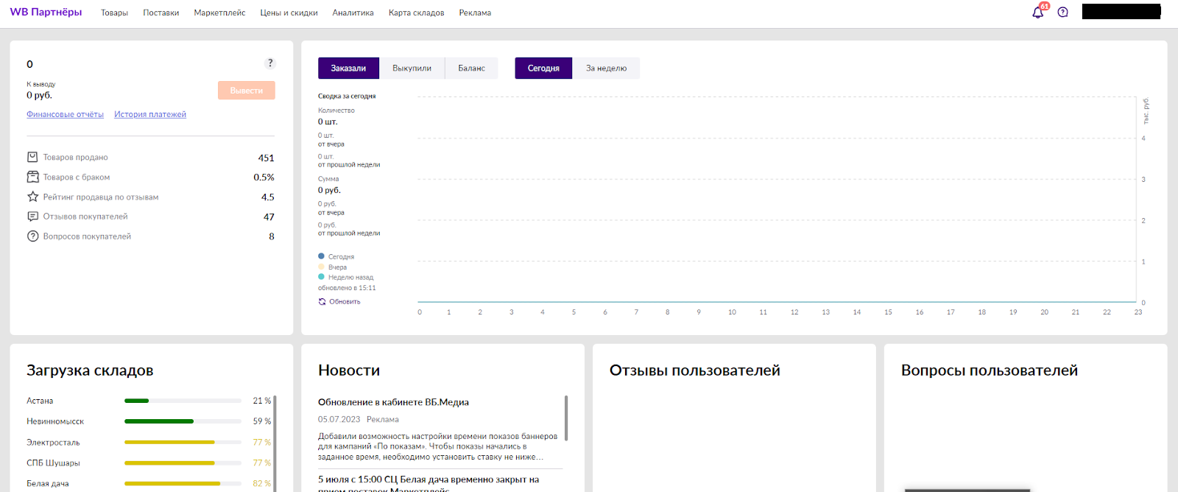
Task: Toggle the Вчера legend series
Action: tap(333, 267)
